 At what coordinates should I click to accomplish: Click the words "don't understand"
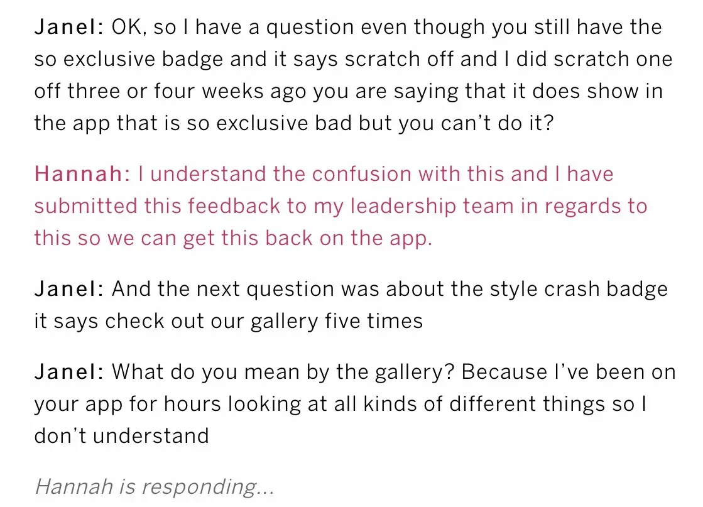pos(121,435)
